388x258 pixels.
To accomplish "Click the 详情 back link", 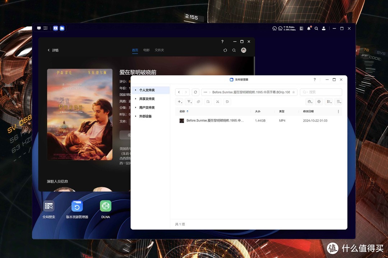I will point(53,50).
